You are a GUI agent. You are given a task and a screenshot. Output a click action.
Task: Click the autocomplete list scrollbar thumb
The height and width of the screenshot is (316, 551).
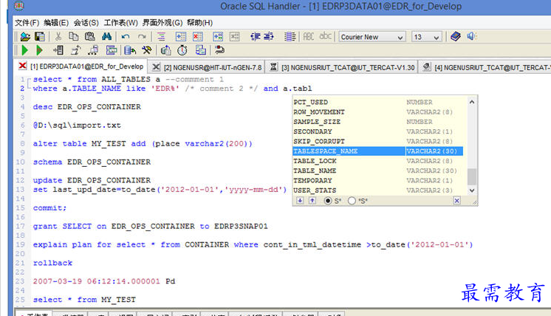[472, 176]
